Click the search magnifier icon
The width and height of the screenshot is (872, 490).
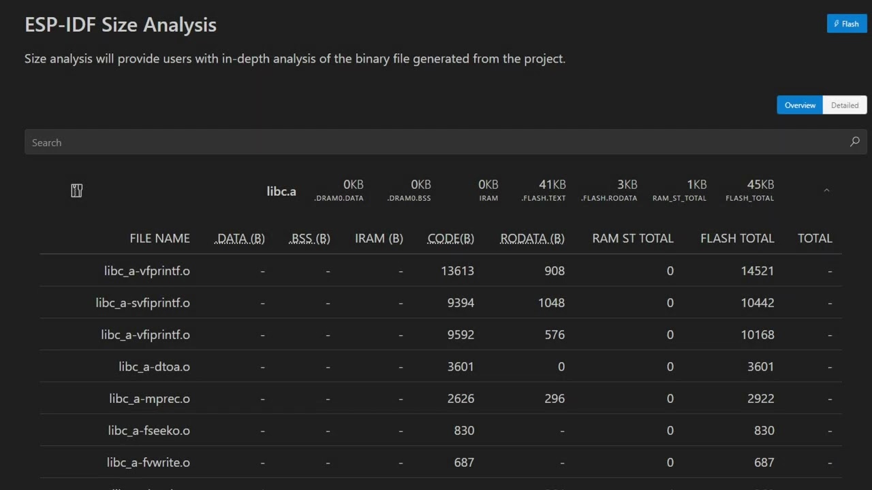pos(854,142)
